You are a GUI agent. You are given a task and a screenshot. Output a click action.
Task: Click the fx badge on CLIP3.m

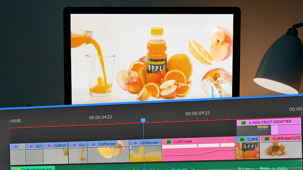pos(49,146)
